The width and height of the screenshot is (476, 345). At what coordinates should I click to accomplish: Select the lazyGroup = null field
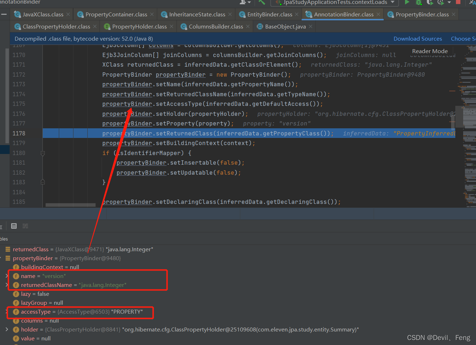point(42,303)
